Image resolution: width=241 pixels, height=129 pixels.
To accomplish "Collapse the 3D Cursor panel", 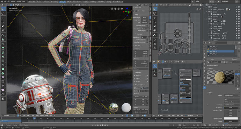I will coord(134,46).
